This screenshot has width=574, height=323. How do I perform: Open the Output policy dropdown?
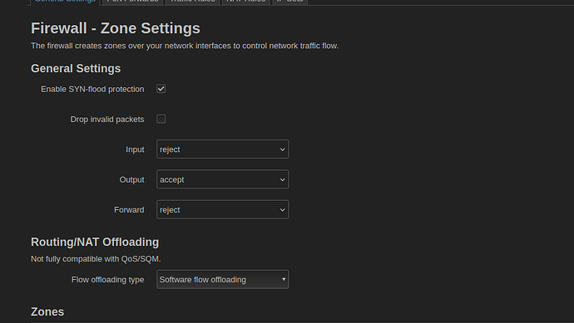point(223,179)
